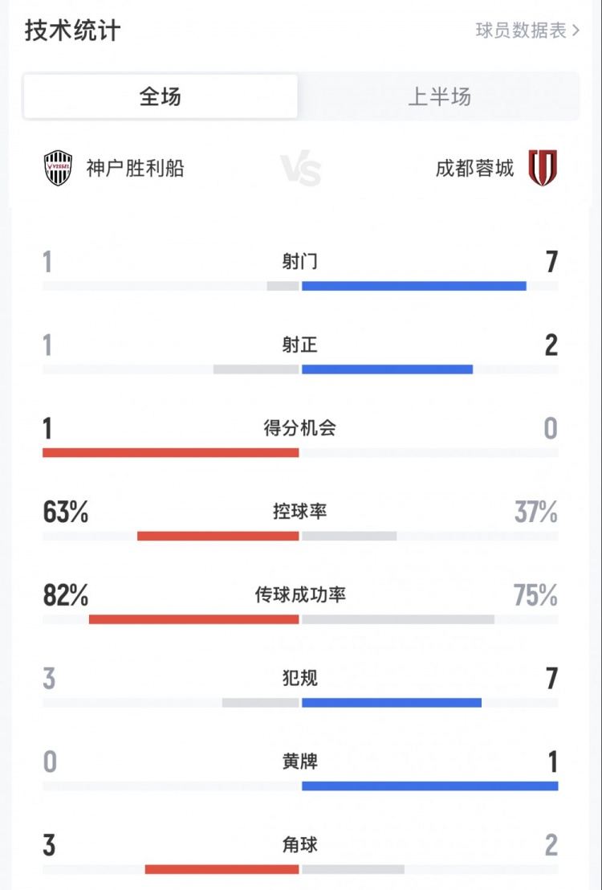Tap the 犯规 (fouls) stat label
Viewport: 602px width, 890px height.
click(x=301, y=676)
